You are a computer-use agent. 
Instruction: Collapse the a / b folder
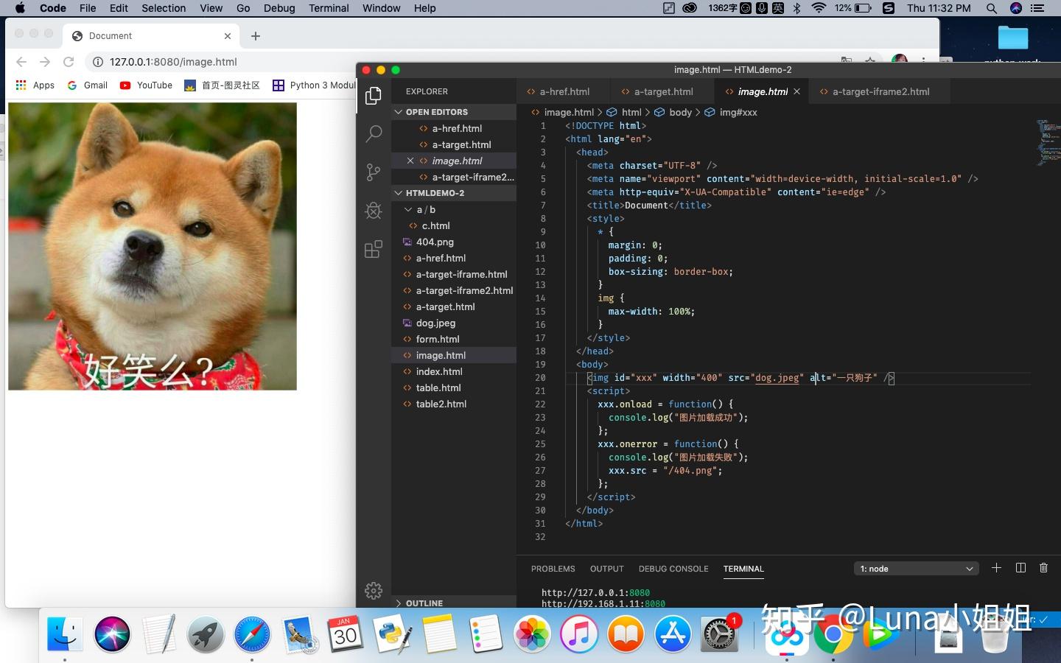[x=408, y=209]
